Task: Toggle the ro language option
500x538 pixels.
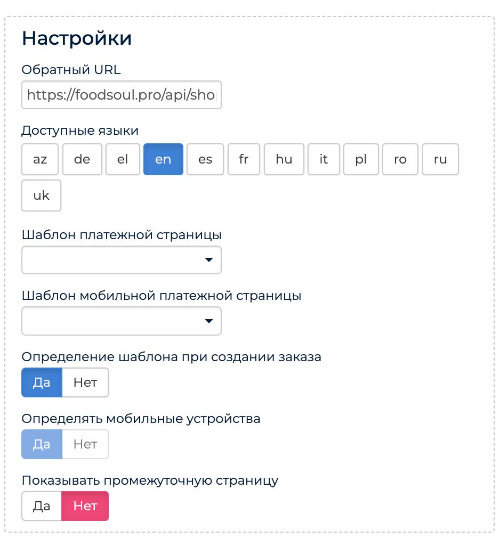Action: (x=400, y=159)
